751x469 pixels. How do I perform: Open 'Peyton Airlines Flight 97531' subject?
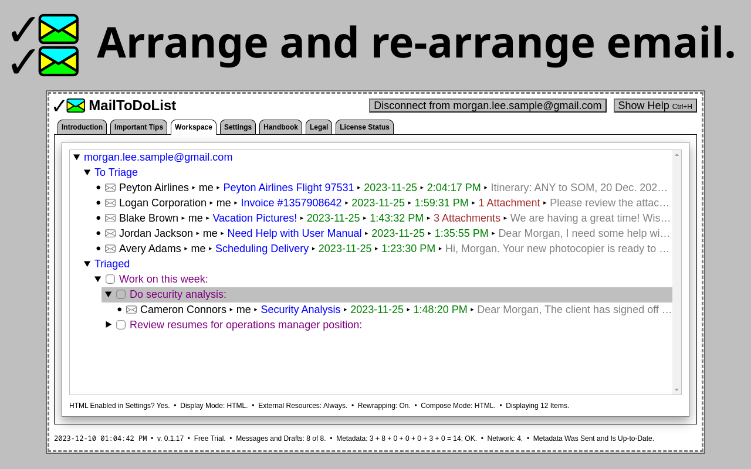pos(289,188)
